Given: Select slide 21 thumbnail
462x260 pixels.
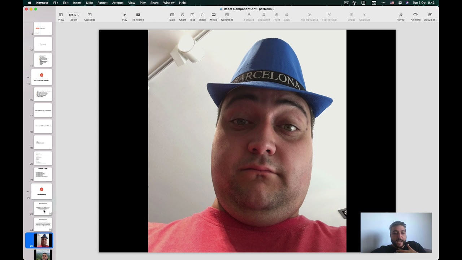Looking at the screenshot, I should 43,174.
